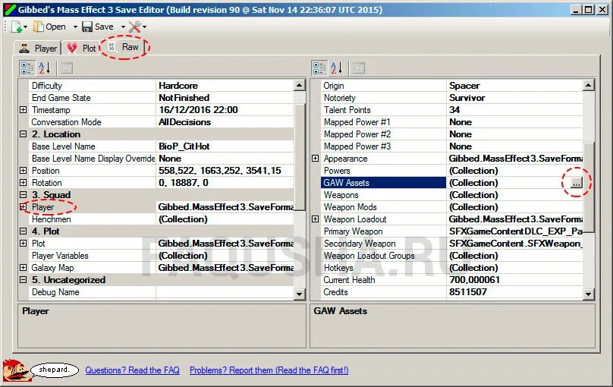
Task: Expand the Plot property row
Action: pos(23,243)
